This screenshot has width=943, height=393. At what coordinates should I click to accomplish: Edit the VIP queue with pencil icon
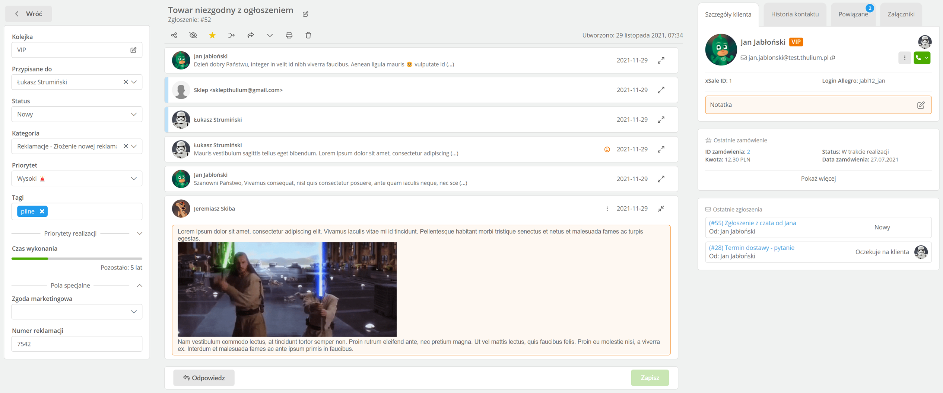pyautogui.click(x=133, y=50)
